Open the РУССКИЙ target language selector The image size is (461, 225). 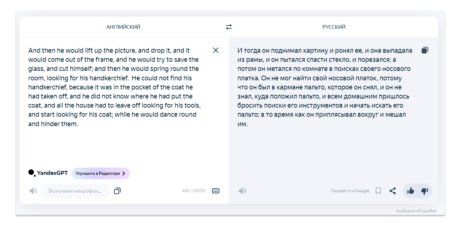(334, 27)
